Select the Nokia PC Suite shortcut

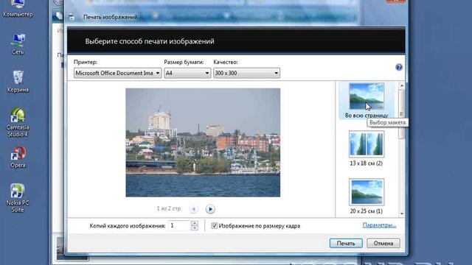click(18, 198)
